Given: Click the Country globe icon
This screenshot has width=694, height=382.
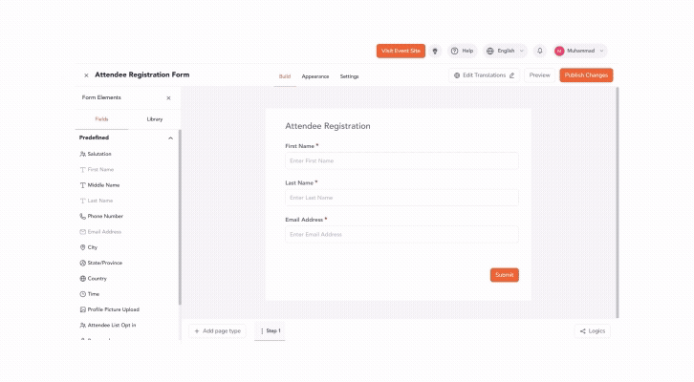Looking at the screenshot, I should click(82, 279).
